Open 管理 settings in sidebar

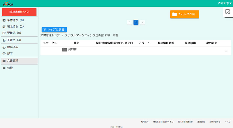point(19,68)
